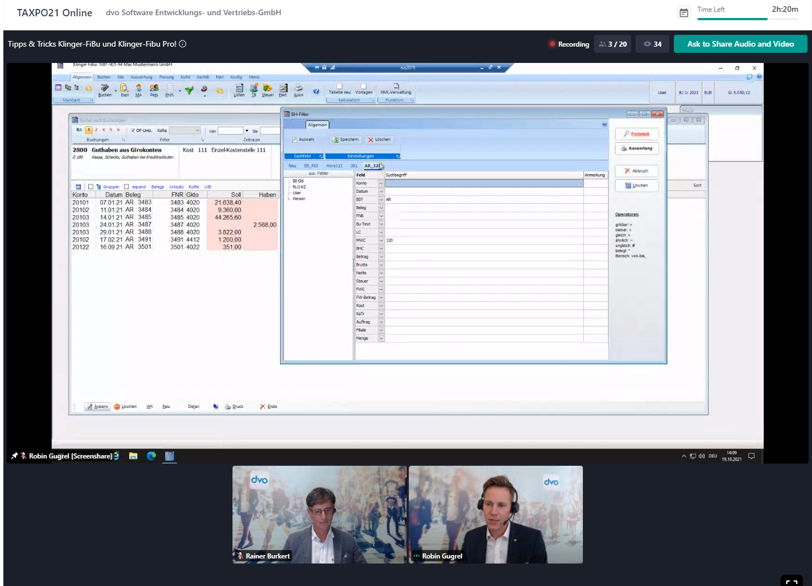Click the Rainer Burkert video thumbnail
This screenshot has width=812, height=586.
pyautogui.click(x=319, y=515)
